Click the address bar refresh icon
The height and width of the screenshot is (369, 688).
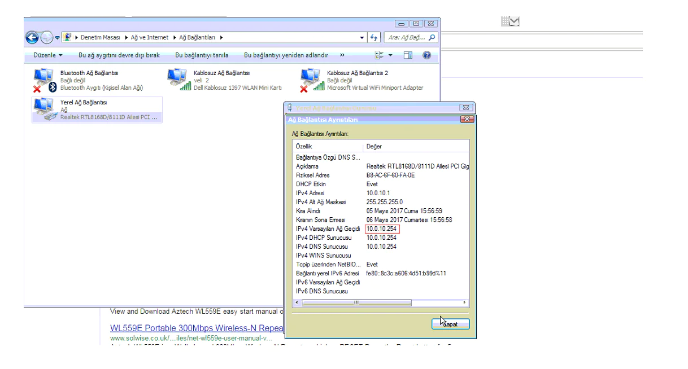(x=374, y=38)
